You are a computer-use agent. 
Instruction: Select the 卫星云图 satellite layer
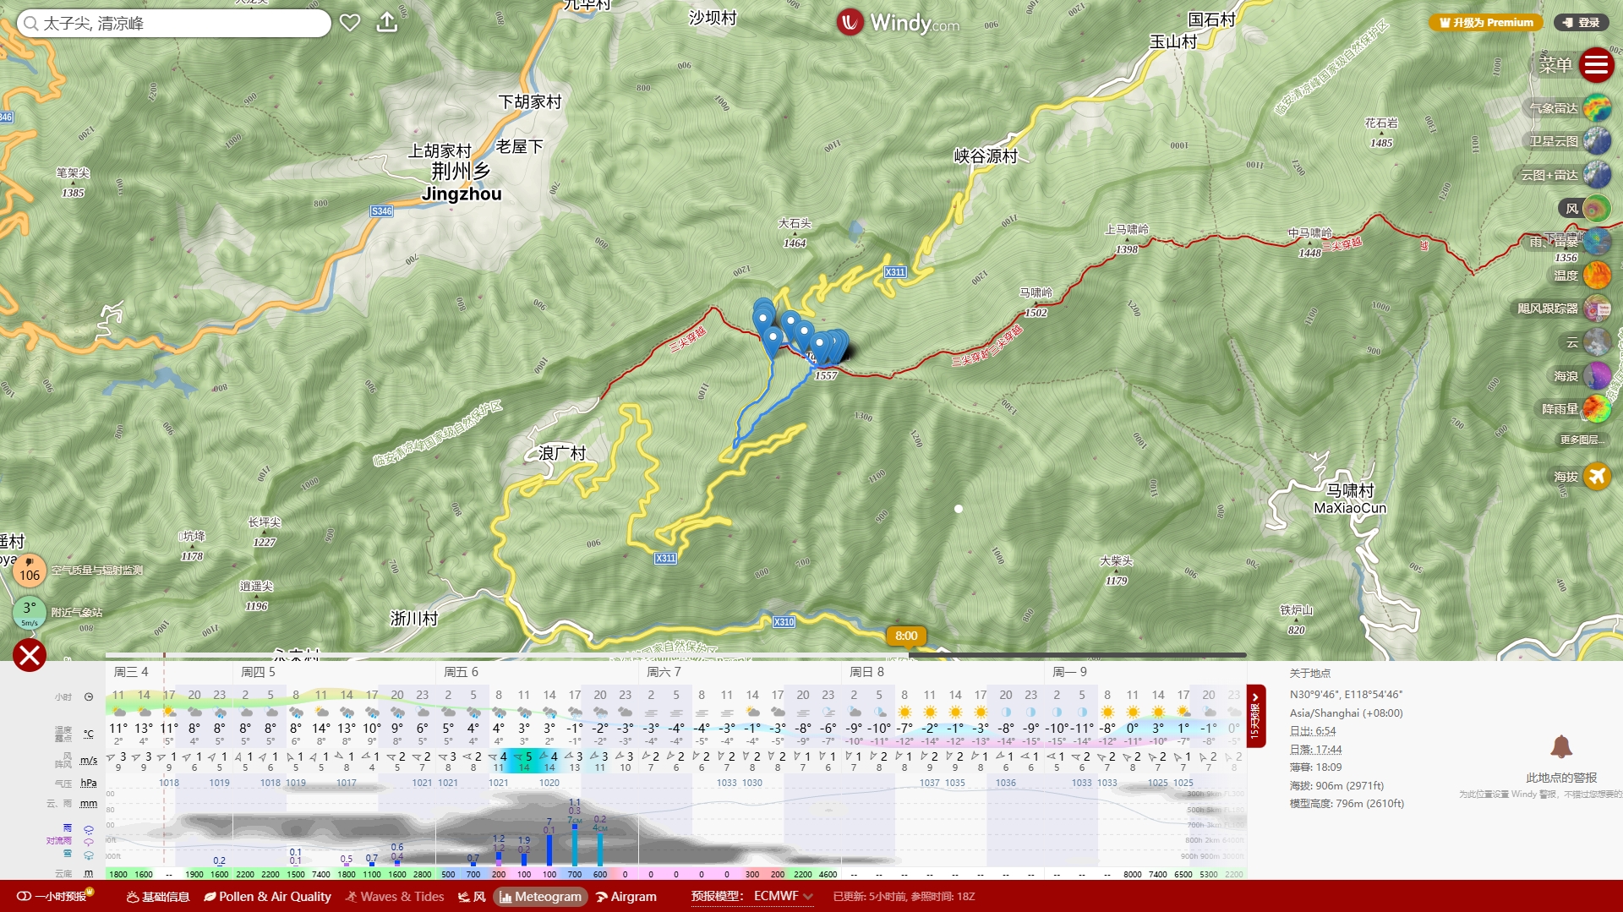coord(1596,141)
